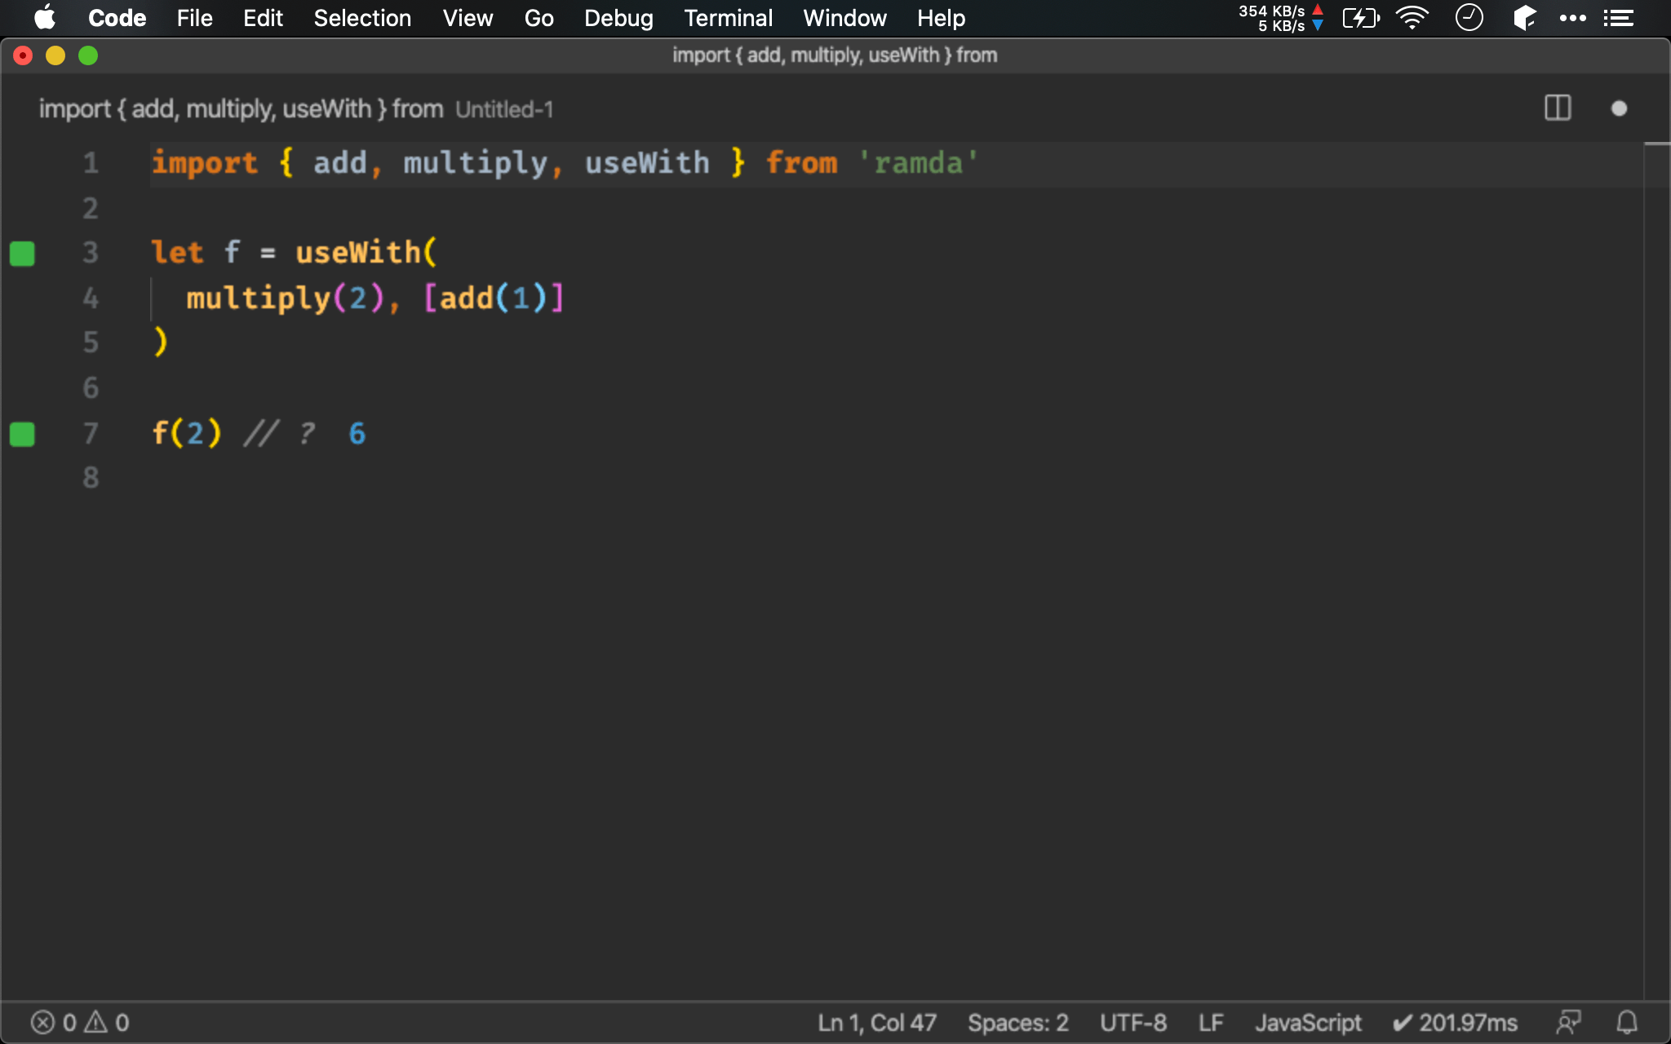Click the network speed indicator in menu bar

pos(1281,18)
